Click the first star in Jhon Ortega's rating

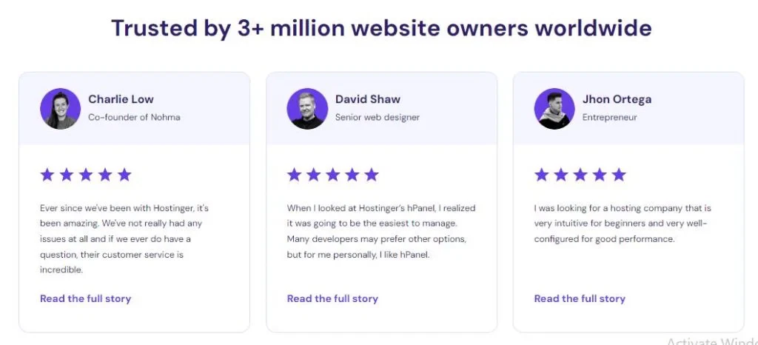(542, 175)
